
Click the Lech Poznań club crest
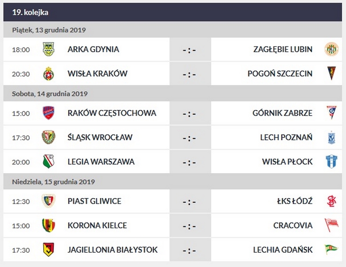(331, 138)
